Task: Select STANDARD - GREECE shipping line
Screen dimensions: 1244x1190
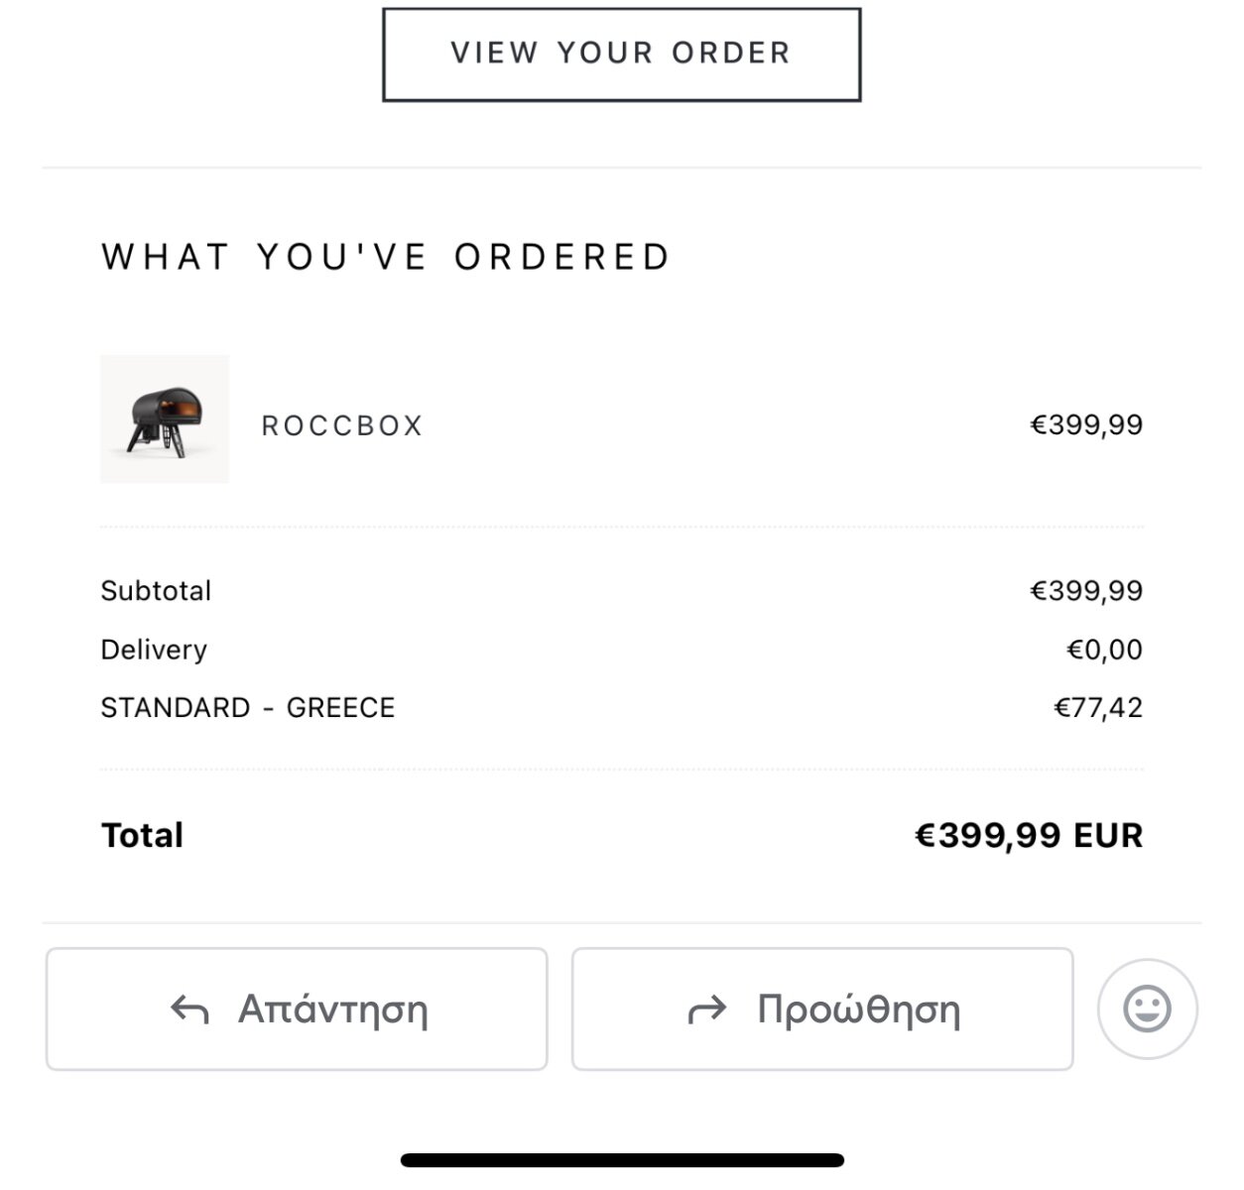Action: click(248, 708)
